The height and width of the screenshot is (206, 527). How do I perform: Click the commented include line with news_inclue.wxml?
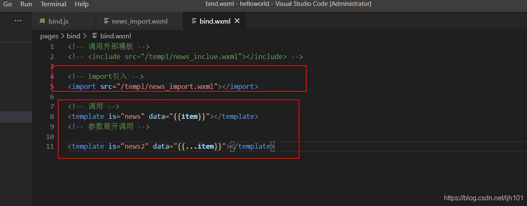coord(186,57)
